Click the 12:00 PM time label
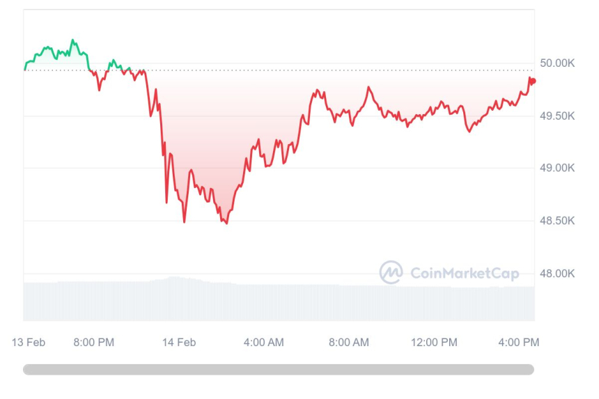Screen dimensions: 599x399 (x=434, y=342)
